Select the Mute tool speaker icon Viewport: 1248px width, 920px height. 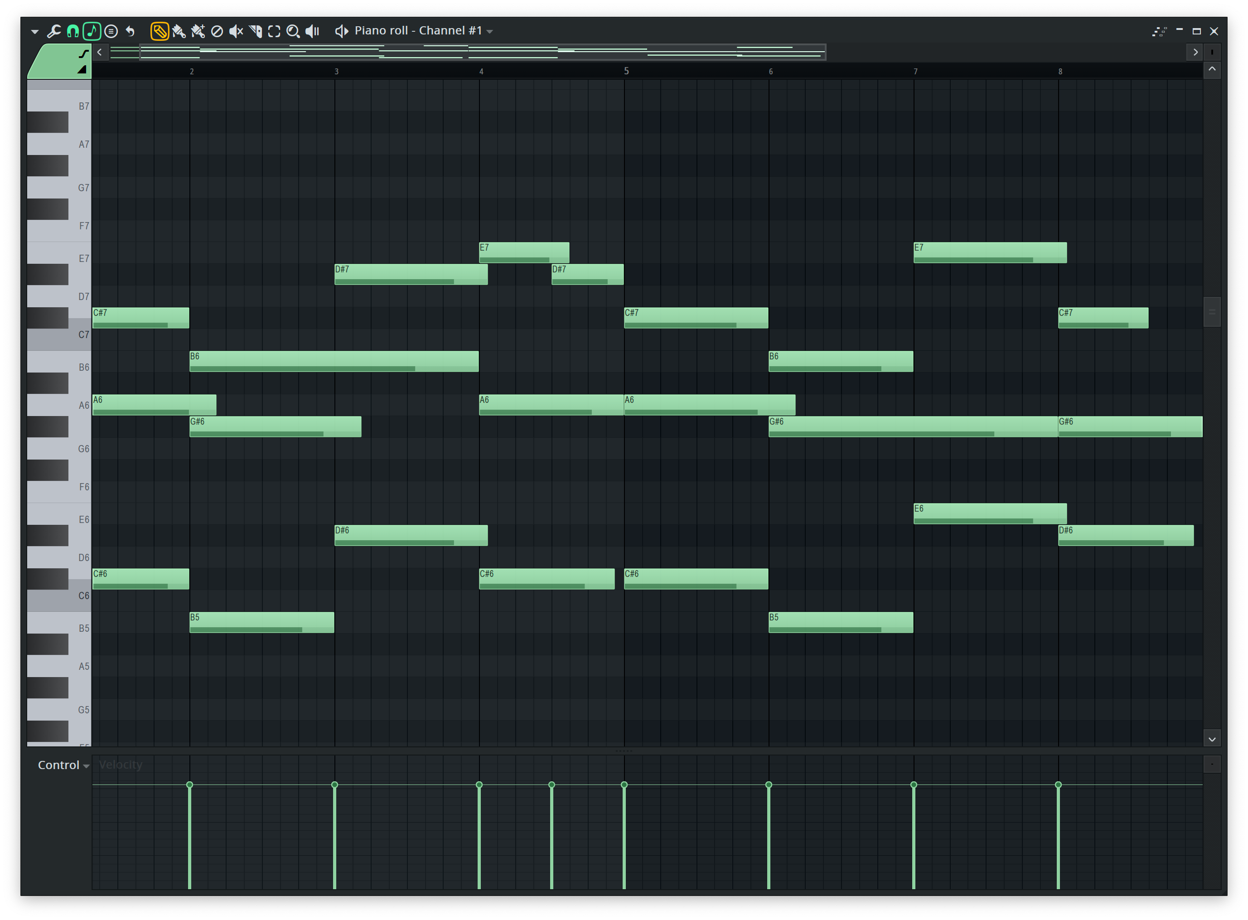[236, 31]
